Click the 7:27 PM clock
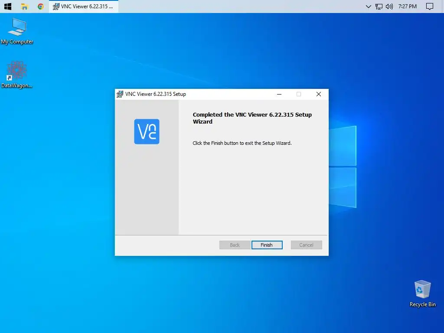This screenshot has width=444, height=333. coord(408,6)
